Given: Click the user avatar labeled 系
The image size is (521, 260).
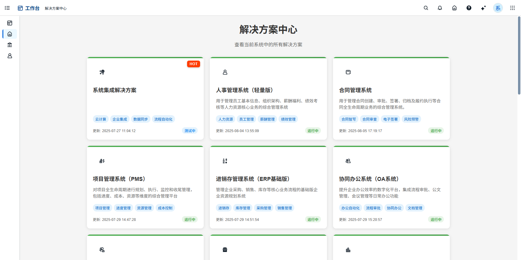Looking at the screenshot, I should (498, 8).
